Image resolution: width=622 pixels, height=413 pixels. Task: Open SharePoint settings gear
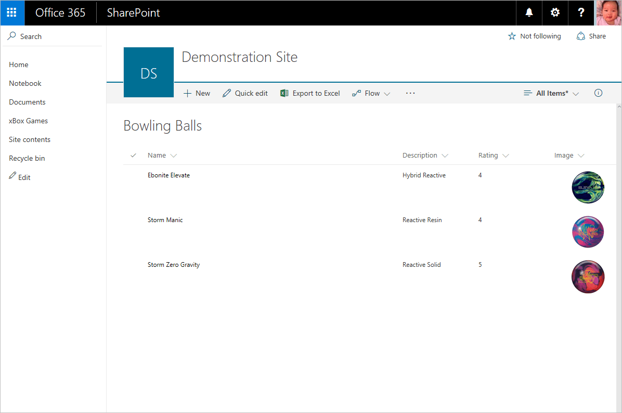pyautogui.click(x=555, y=12)
